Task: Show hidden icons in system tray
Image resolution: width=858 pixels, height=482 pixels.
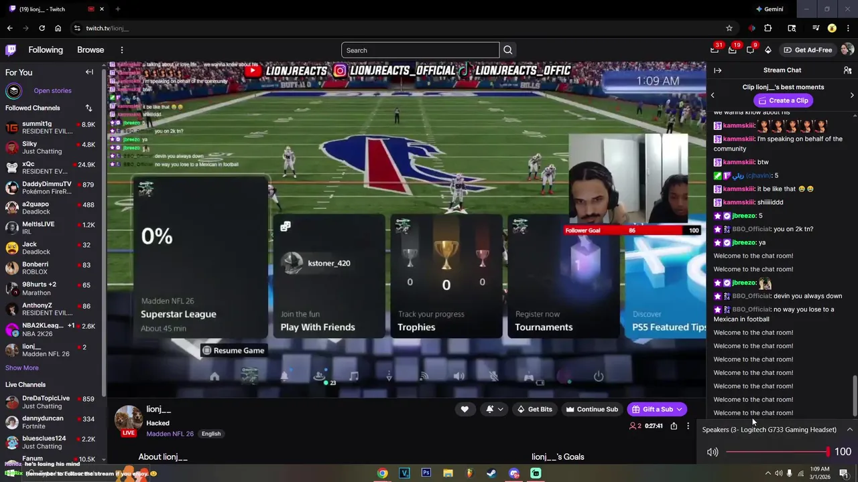Action: click(768, 473)
